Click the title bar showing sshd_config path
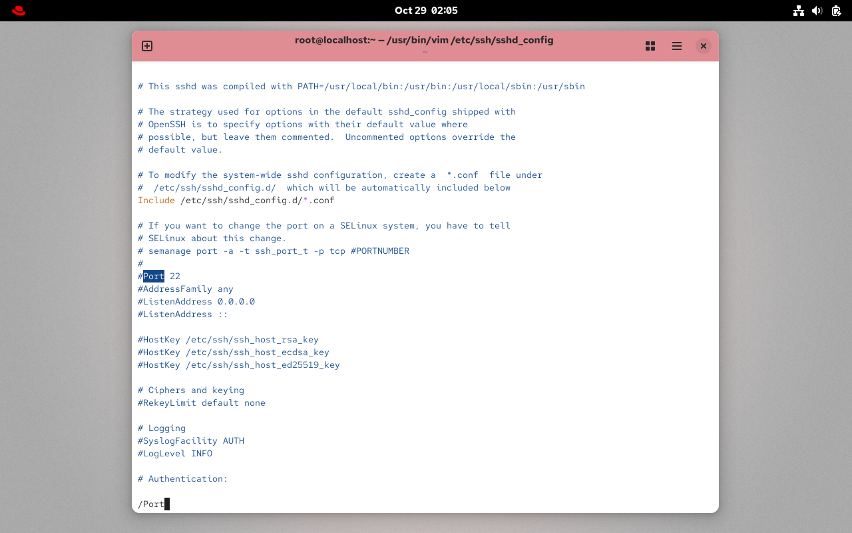 pos(424,40)
